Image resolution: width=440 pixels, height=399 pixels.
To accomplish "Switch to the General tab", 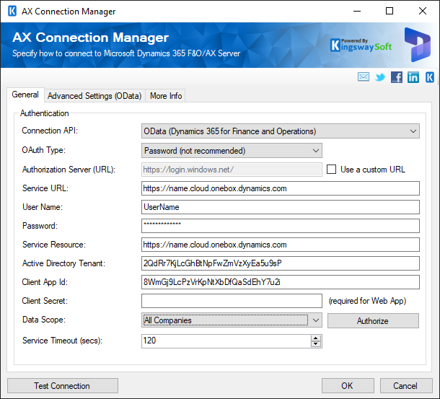I will [x=25, y=95].
